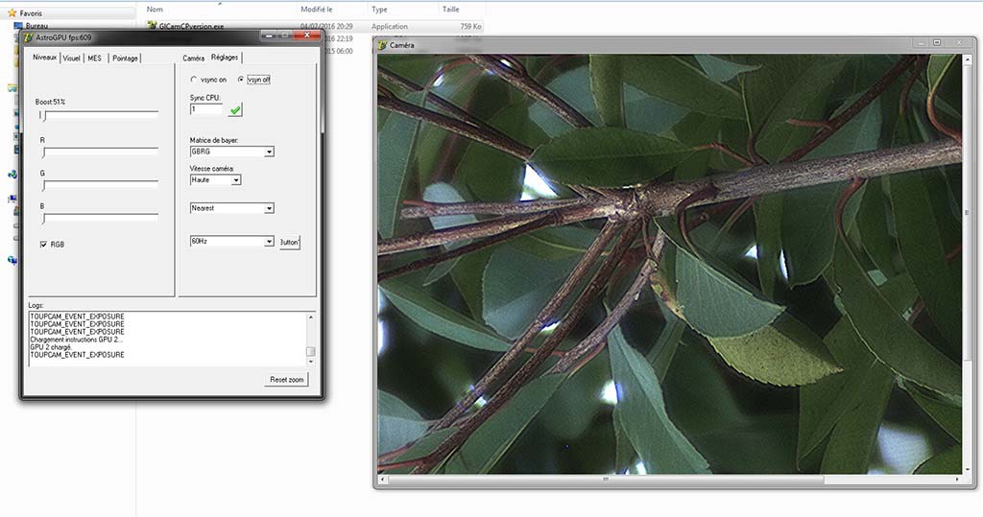Image resolution: width=983 pixels, height=517 pixels.
Task: Switch to the MES tab
Action: tap(95, 59)
